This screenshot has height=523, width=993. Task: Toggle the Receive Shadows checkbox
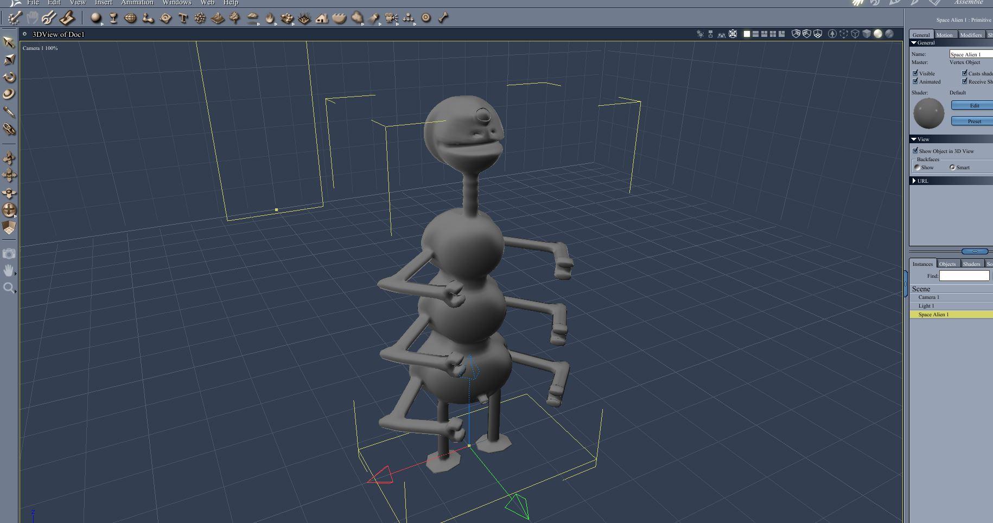[965, 81]
